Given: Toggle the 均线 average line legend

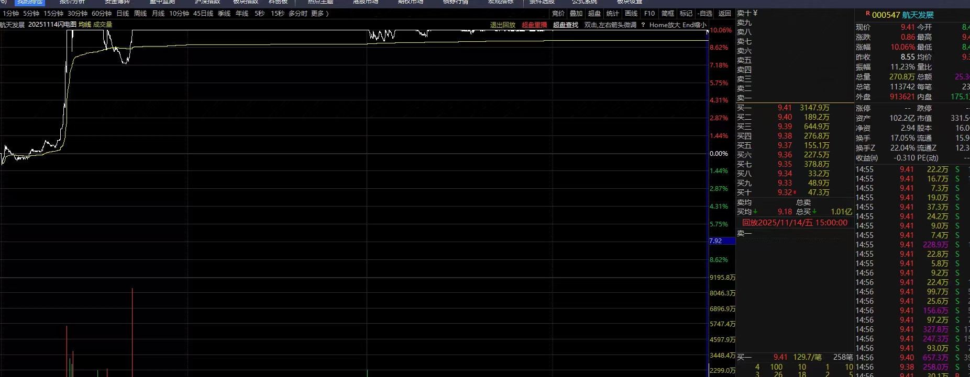Looking at the screenshot, I should pyautogui.click(x=85, y=25).
